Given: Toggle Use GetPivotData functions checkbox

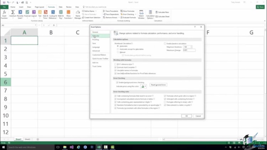Looking at the screenshot, I should [115, 74].
